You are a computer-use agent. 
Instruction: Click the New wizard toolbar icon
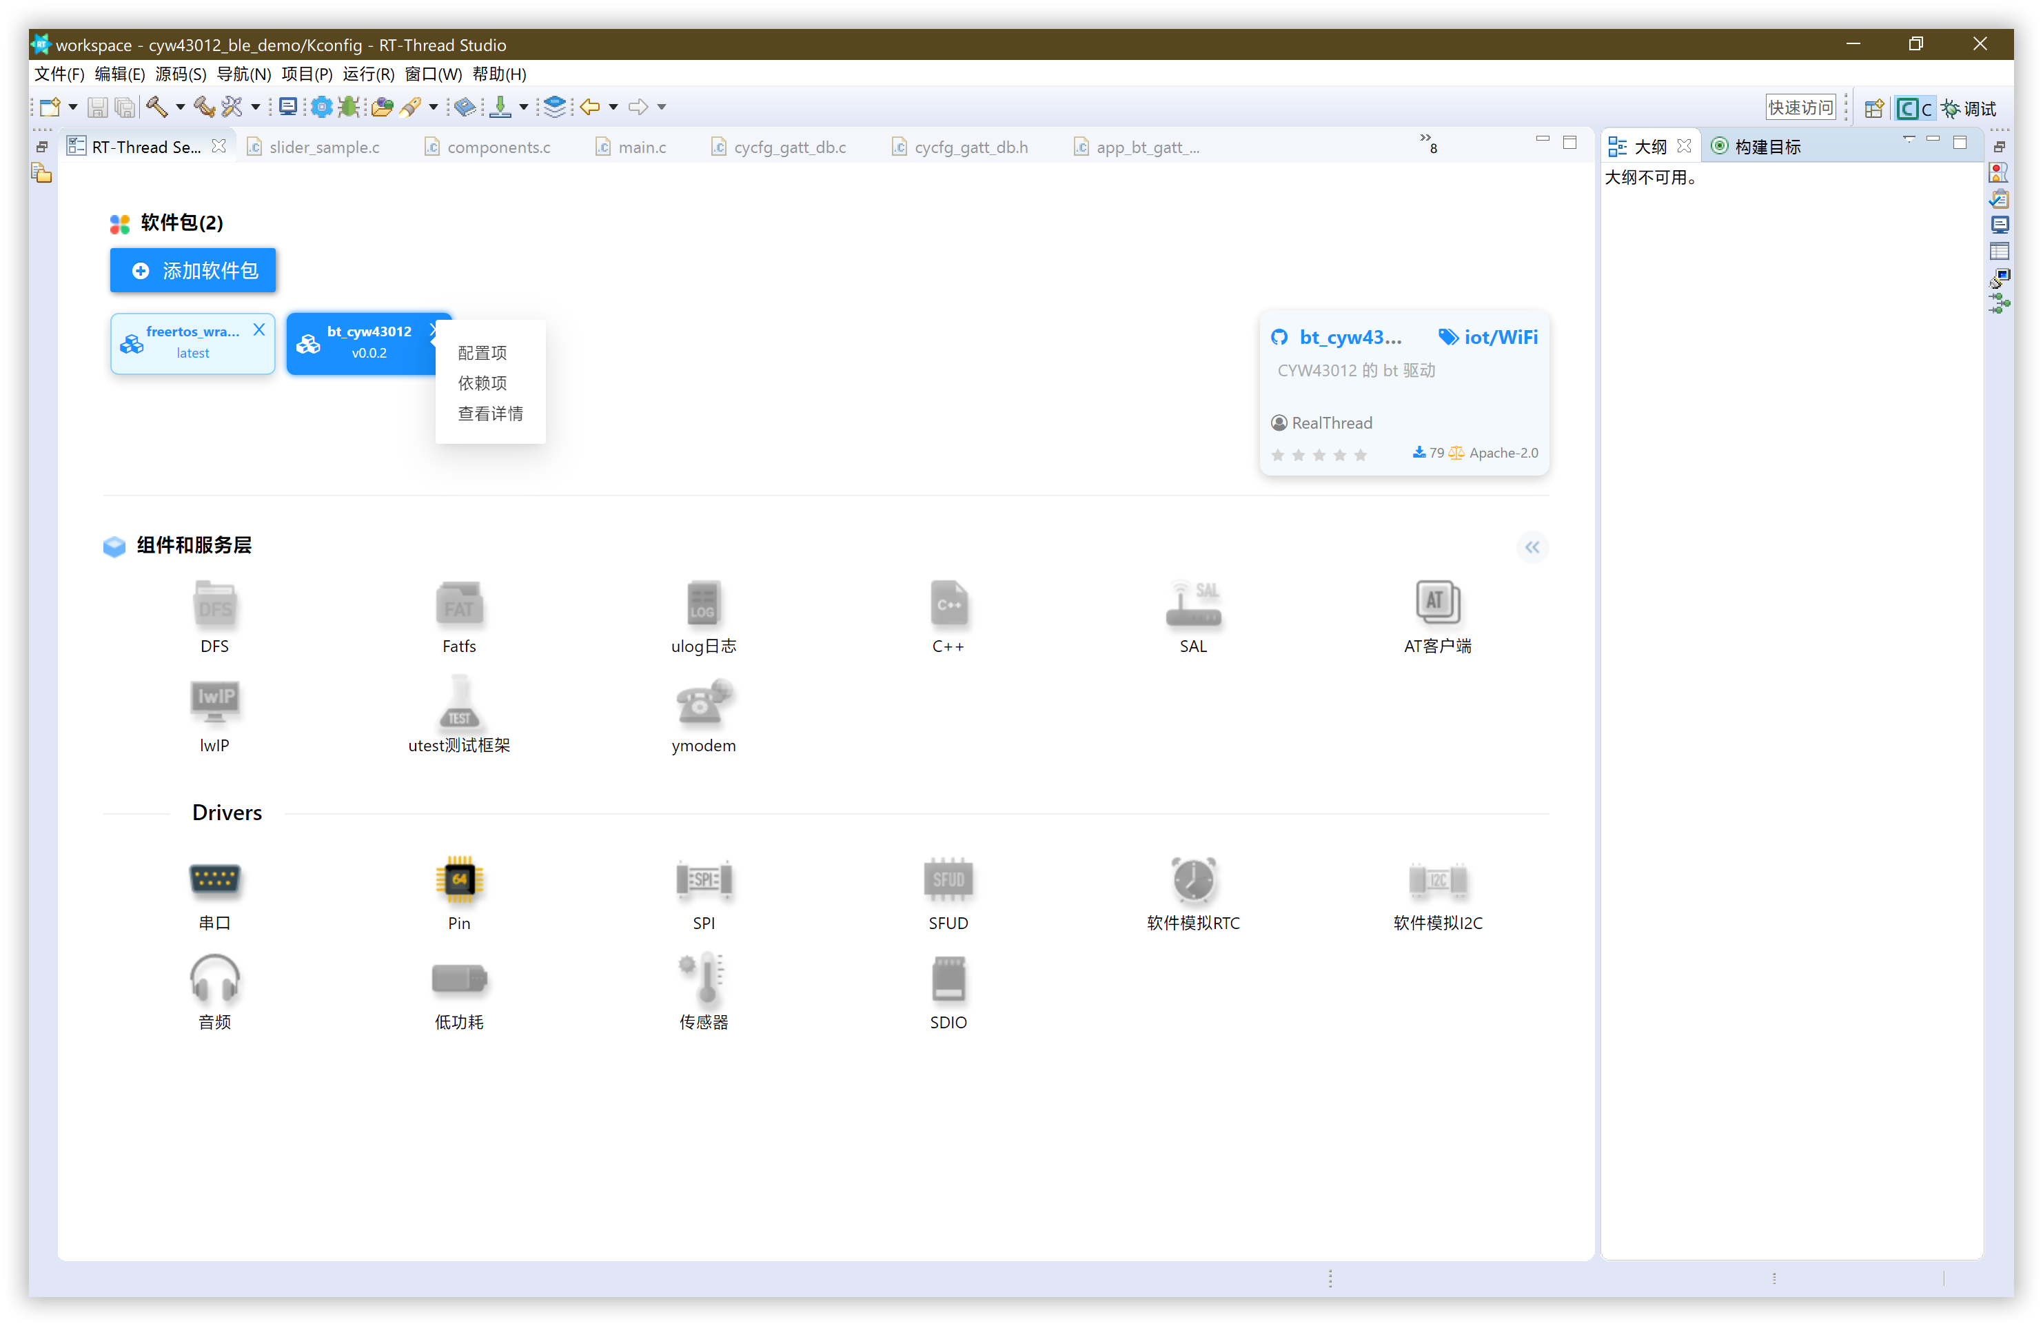(x=50, y=106)
